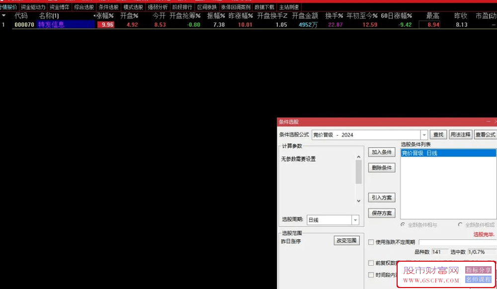497x289 pixels.
Task: Go to the 阶段排行 tab
Action: (182, 7)
